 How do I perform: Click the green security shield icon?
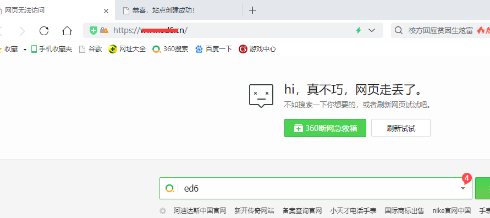pyautogui.click(x=93, y=30)
